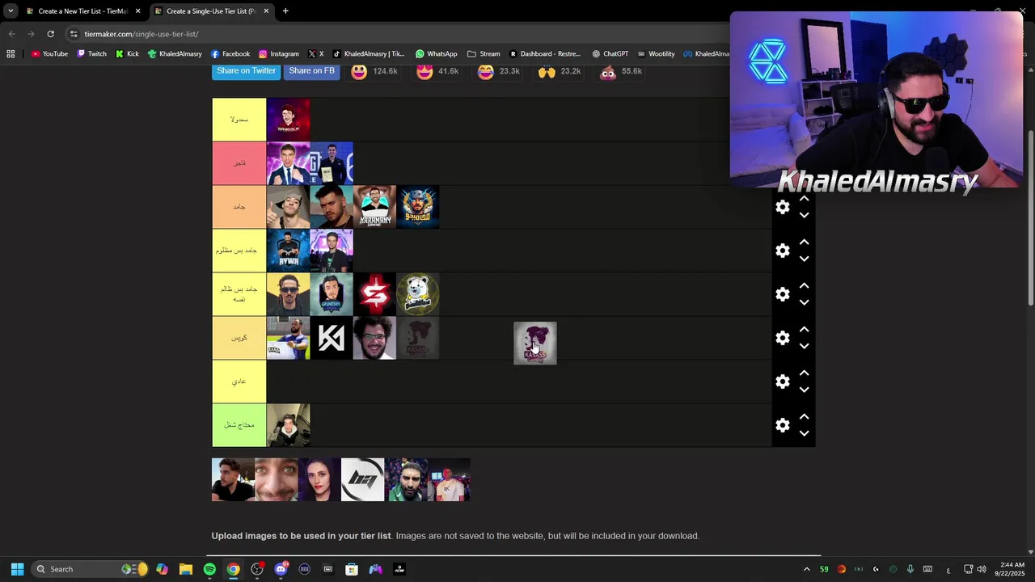1035x582 pixels.
Task: Reload the page with the refresh icon
Action: coord(50,34)
